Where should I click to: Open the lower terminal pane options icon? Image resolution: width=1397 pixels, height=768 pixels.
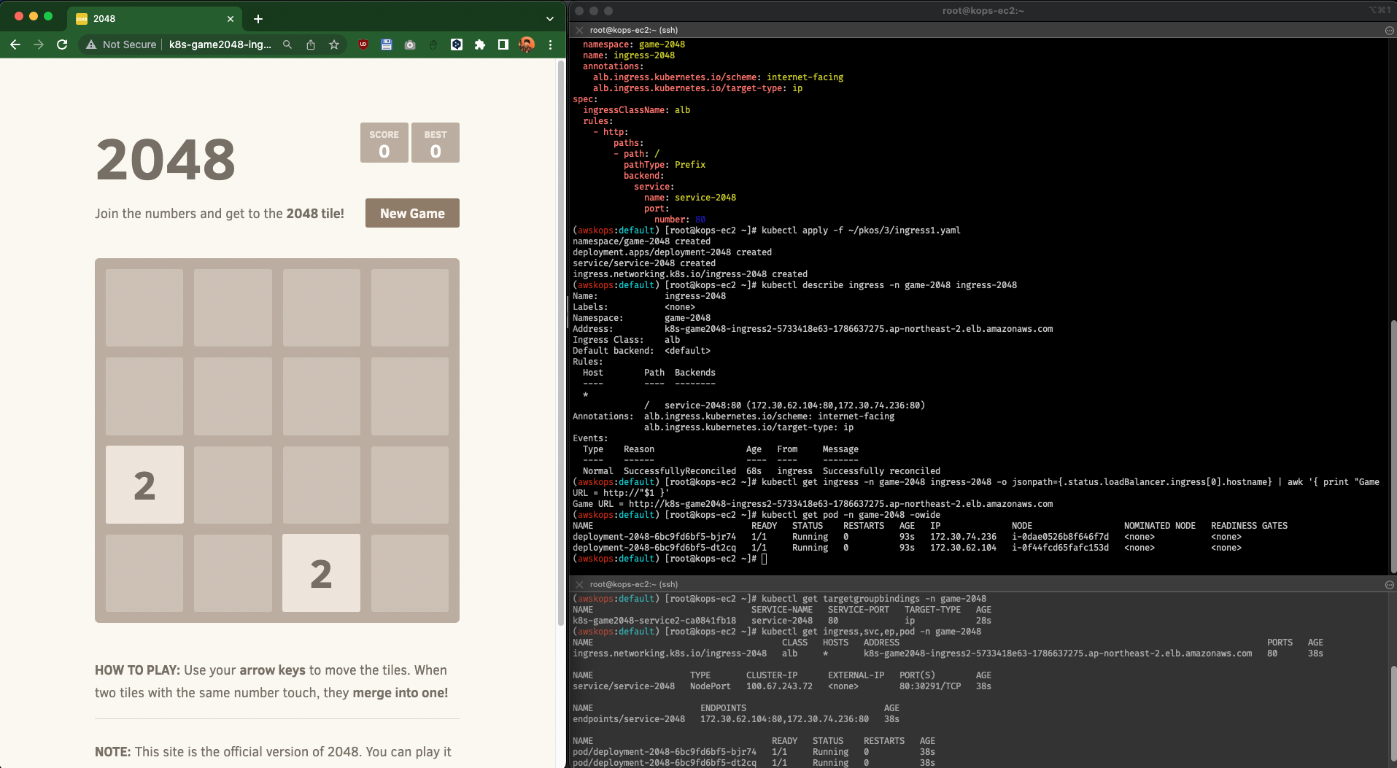[x=1389, y=585]
